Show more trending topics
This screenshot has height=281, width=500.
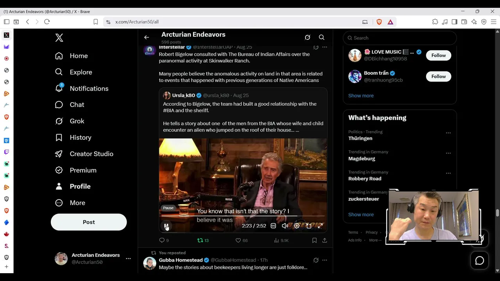click(x=361, y=215)
